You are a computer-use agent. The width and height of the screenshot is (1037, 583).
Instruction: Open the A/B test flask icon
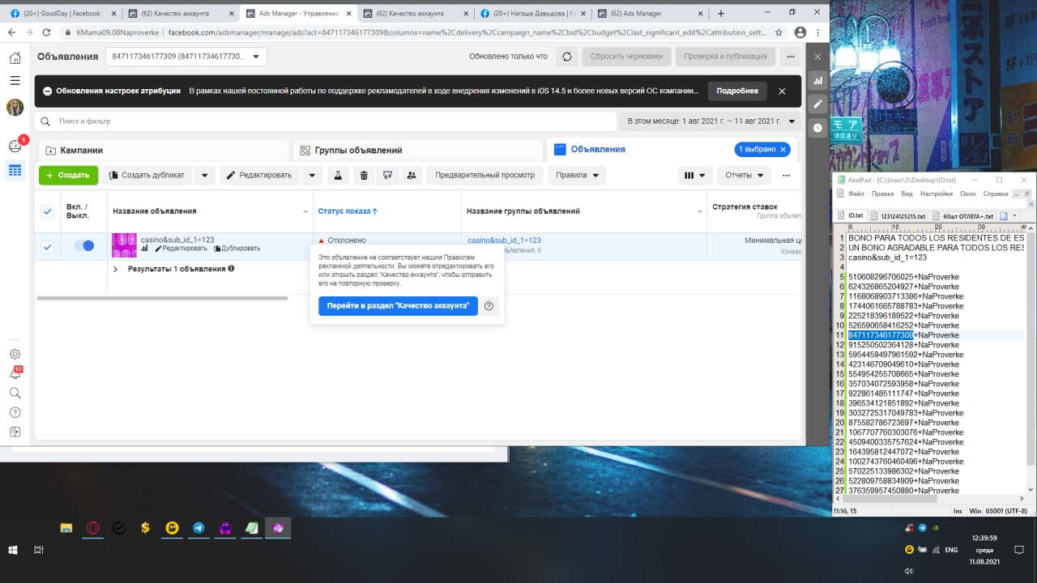tap(338, 175)
